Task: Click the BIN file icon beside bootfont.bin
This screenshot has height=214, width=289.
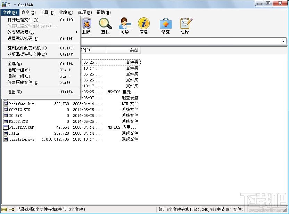Action: pos(6,104)
